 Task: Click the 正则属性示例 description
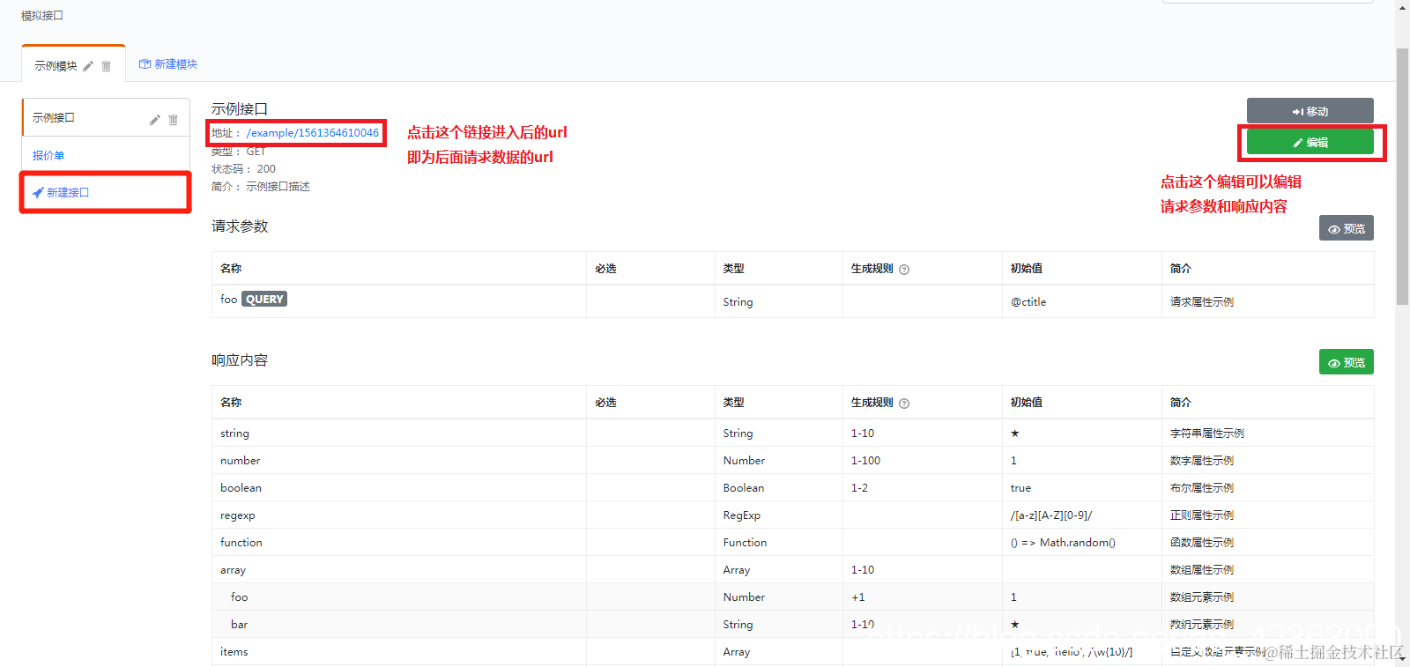(x=1202, y=515)
